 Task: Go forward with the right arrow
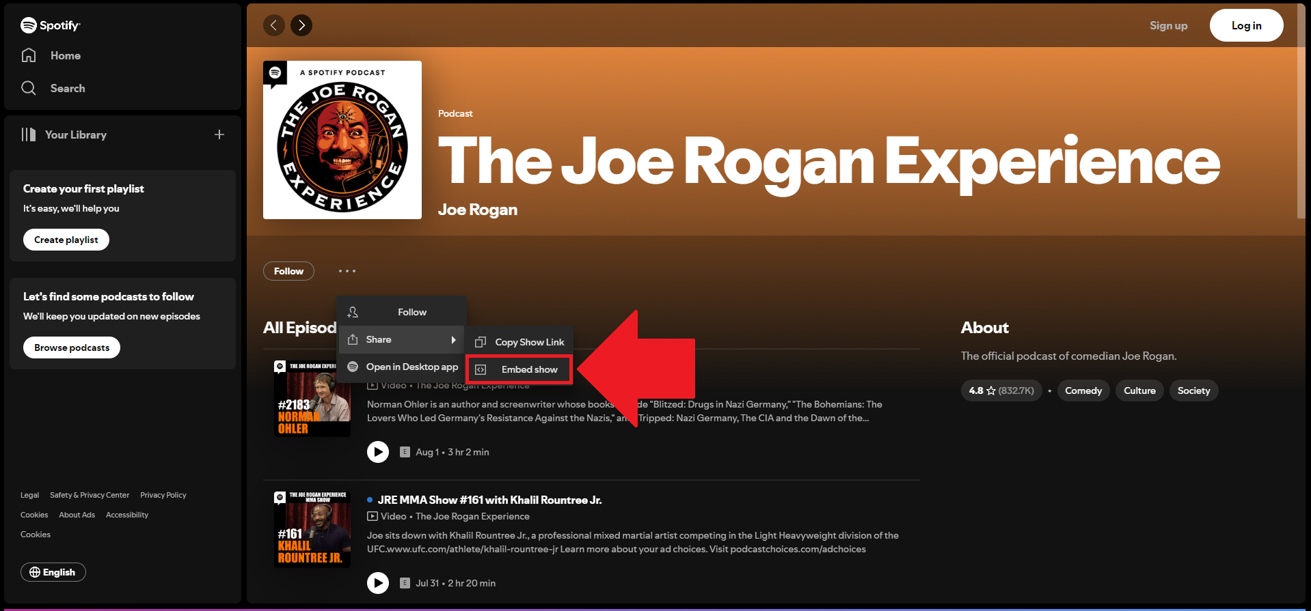(x=301, y=25)
